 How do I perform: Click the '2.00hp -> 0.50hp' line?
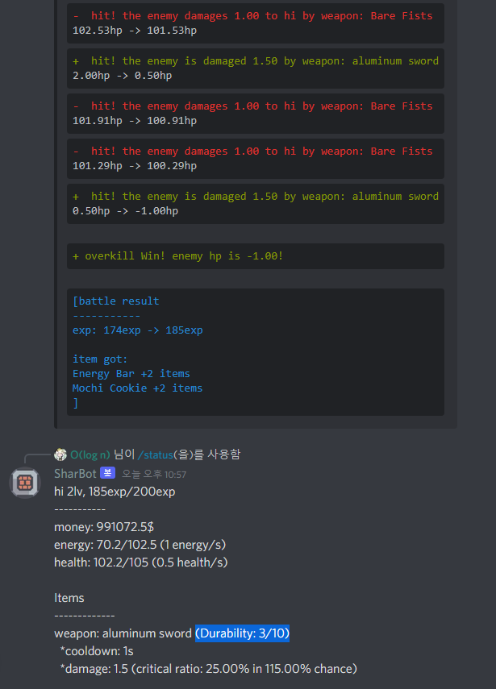pyautogui.click(x=123, y=76)
